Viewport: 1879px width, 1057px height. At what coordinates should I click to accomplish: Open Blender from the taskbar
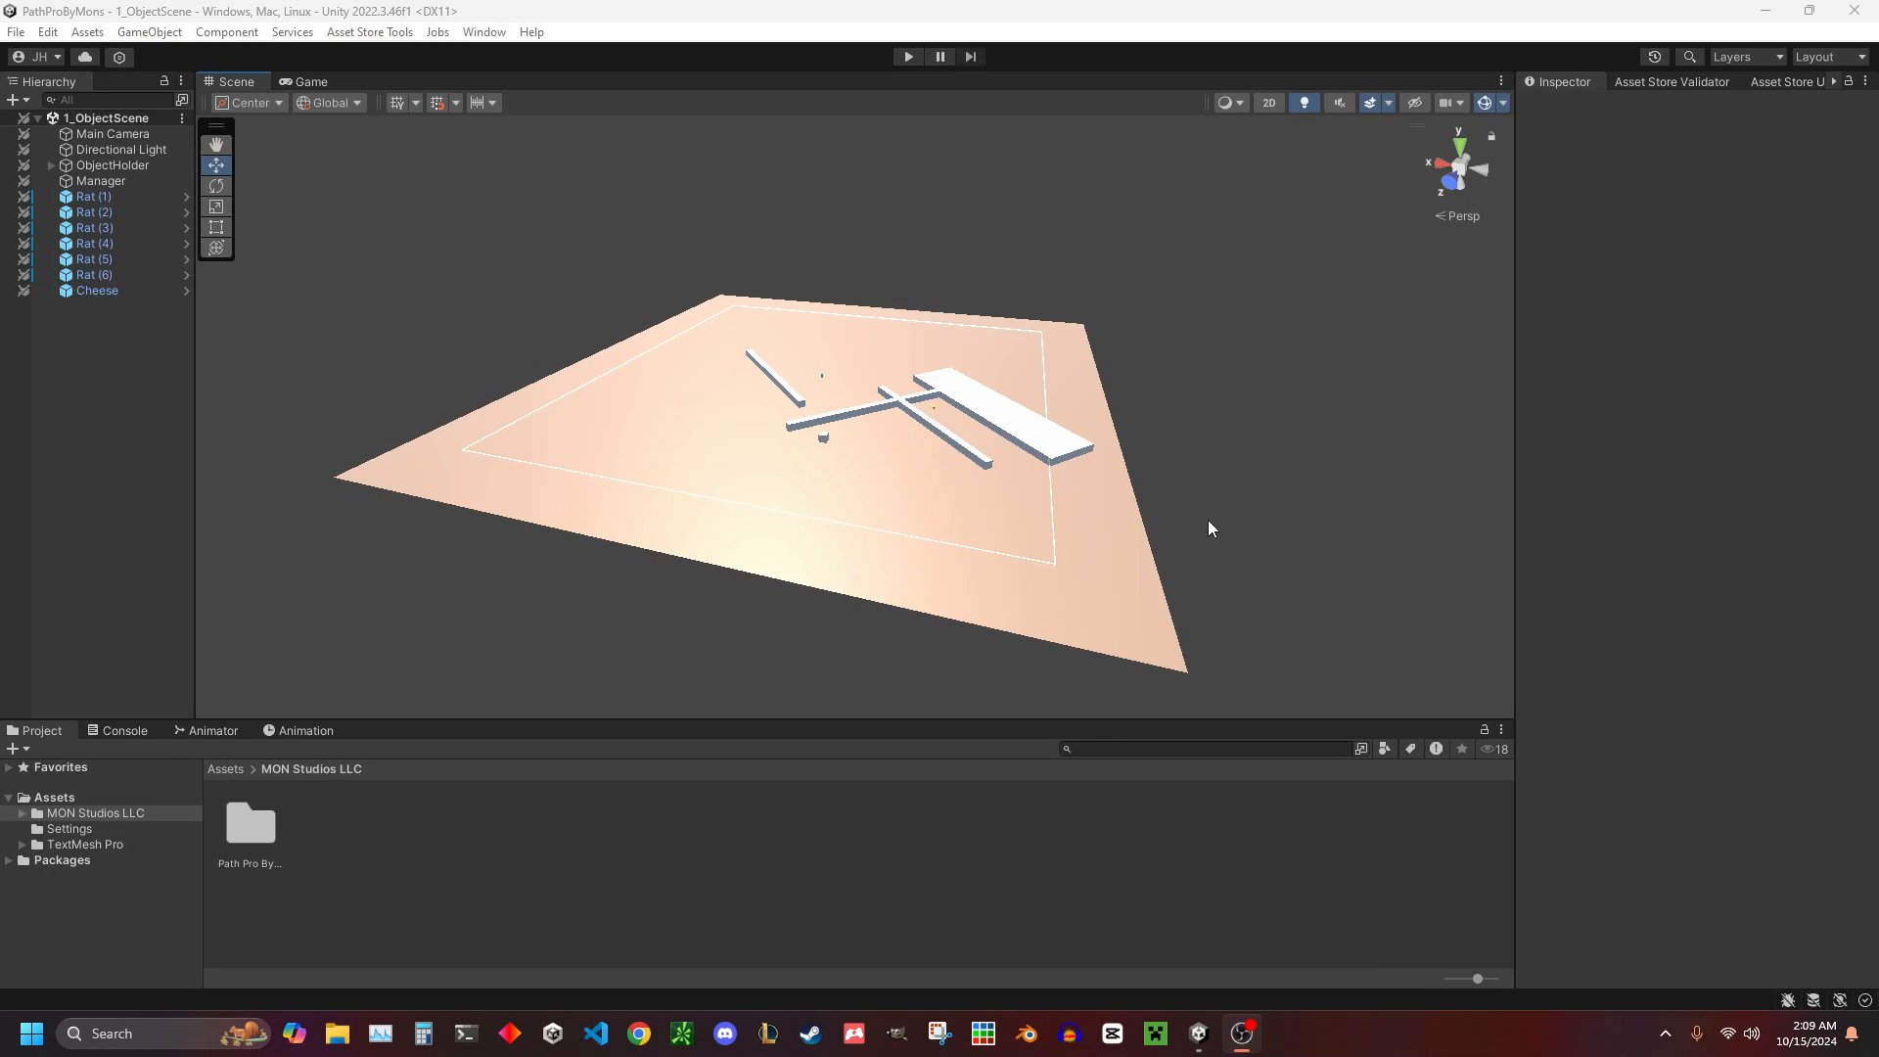click(x=1027, y=1034)
